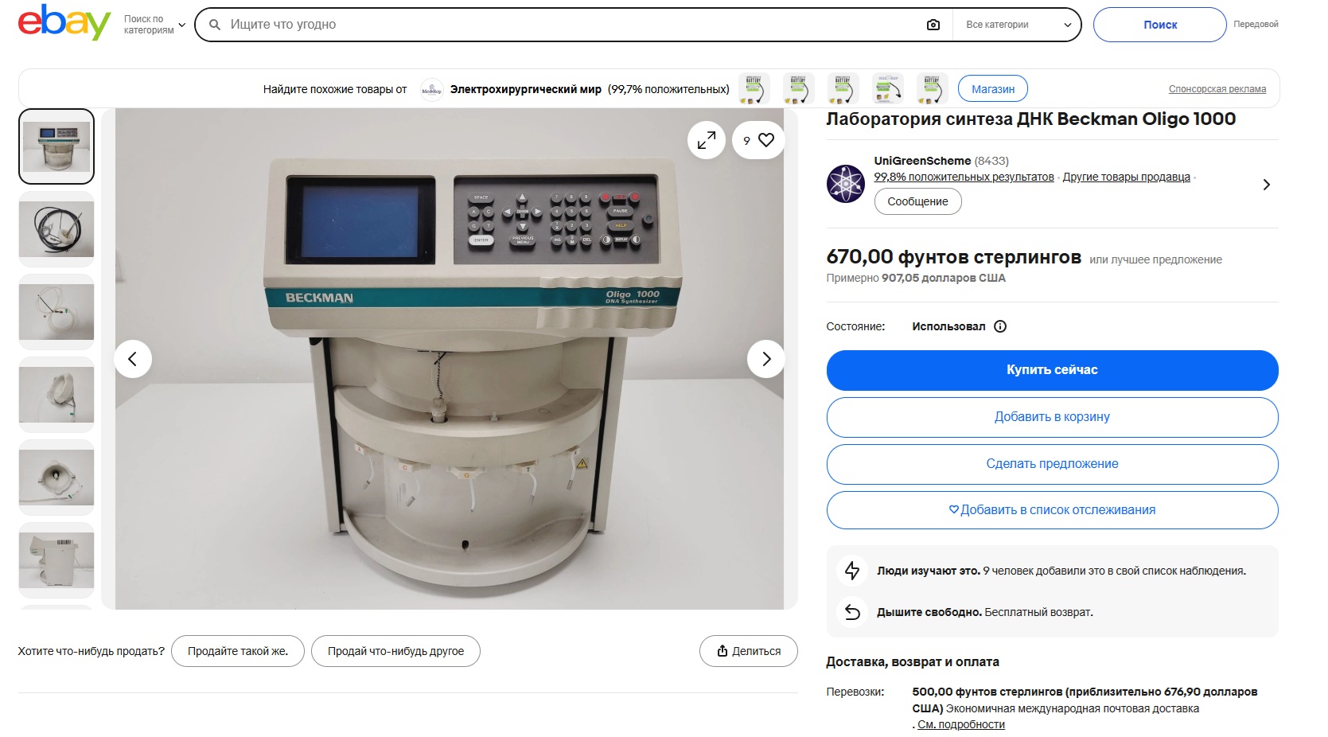Screen dimensions: 1328x737
Task: Open the sponsored store logo
Action: pyautogui.click(x=431, y=89)
